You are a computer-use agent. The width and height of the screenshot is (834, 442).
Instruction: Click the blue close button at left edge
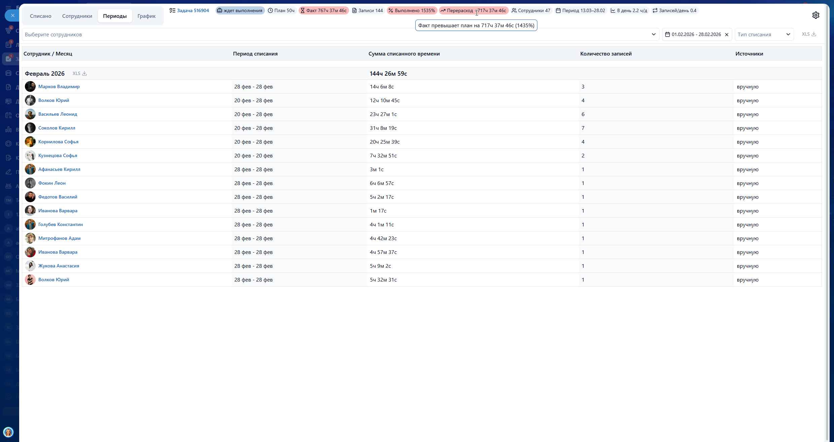pos(12,15)
